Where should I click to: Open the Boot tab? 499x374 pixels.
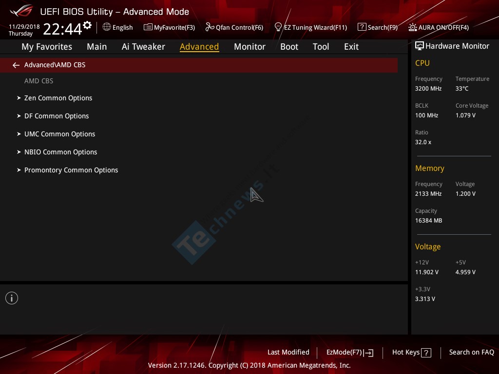coord(289,47)
